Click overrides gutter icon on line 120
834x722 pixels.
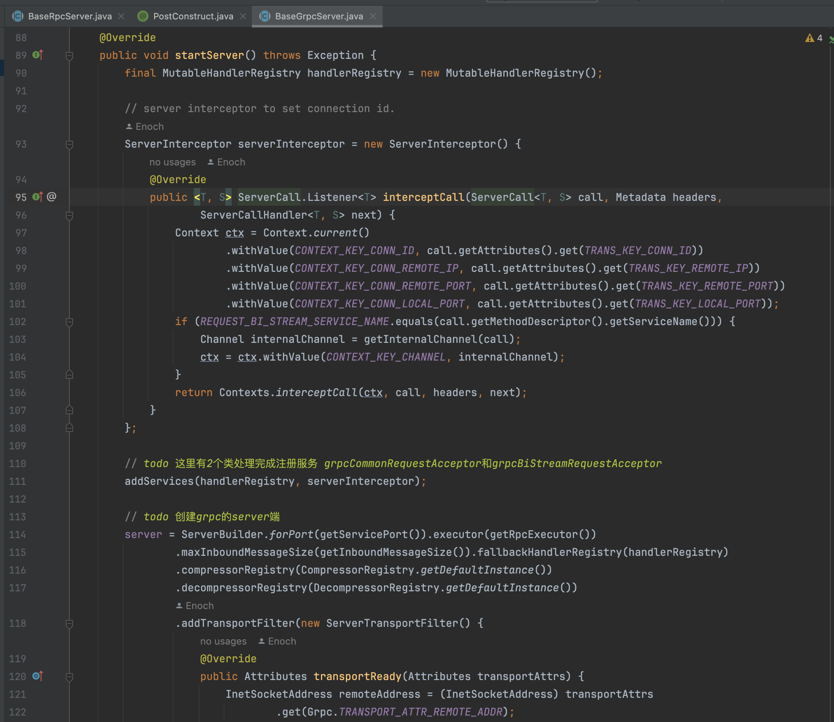point(38,676)
